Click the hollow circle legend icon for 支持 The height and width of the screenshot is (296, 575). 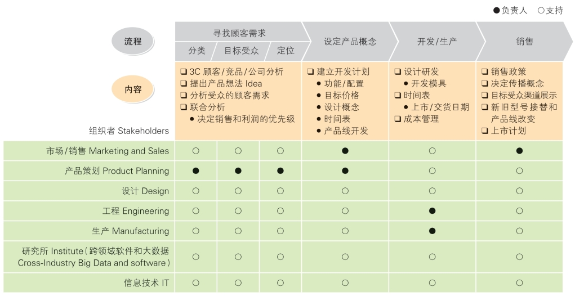coord(541,11)
